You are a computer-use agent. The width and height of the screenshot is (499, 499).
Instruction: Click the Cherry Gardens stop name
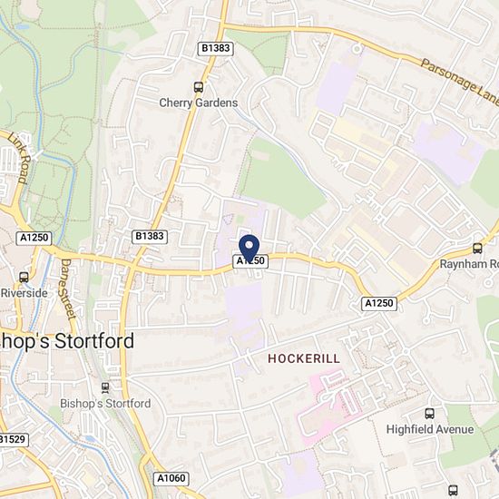pyautogui.click(x=199, y=103)
